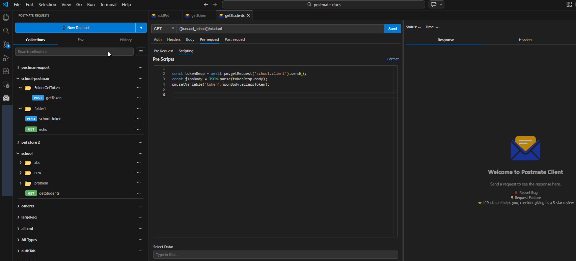Click the Send button
This screenshot has width=576, height=261.
tap(392, 29)
